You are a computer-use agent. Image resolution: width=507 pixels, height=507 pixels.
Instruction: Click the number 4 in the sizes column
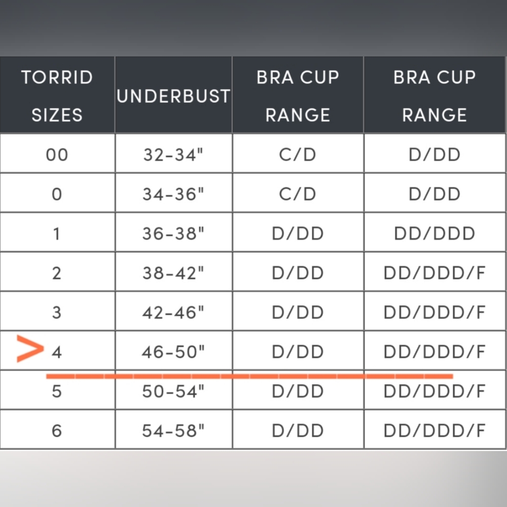(x=57, y=352)
